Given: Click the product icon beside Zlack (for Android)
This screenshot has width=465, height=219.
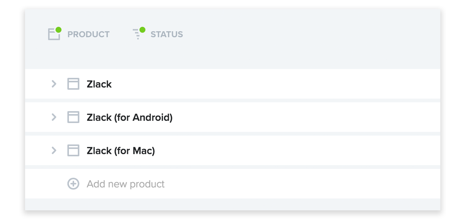Looking at the screenshot, I should tap(73, 117).
